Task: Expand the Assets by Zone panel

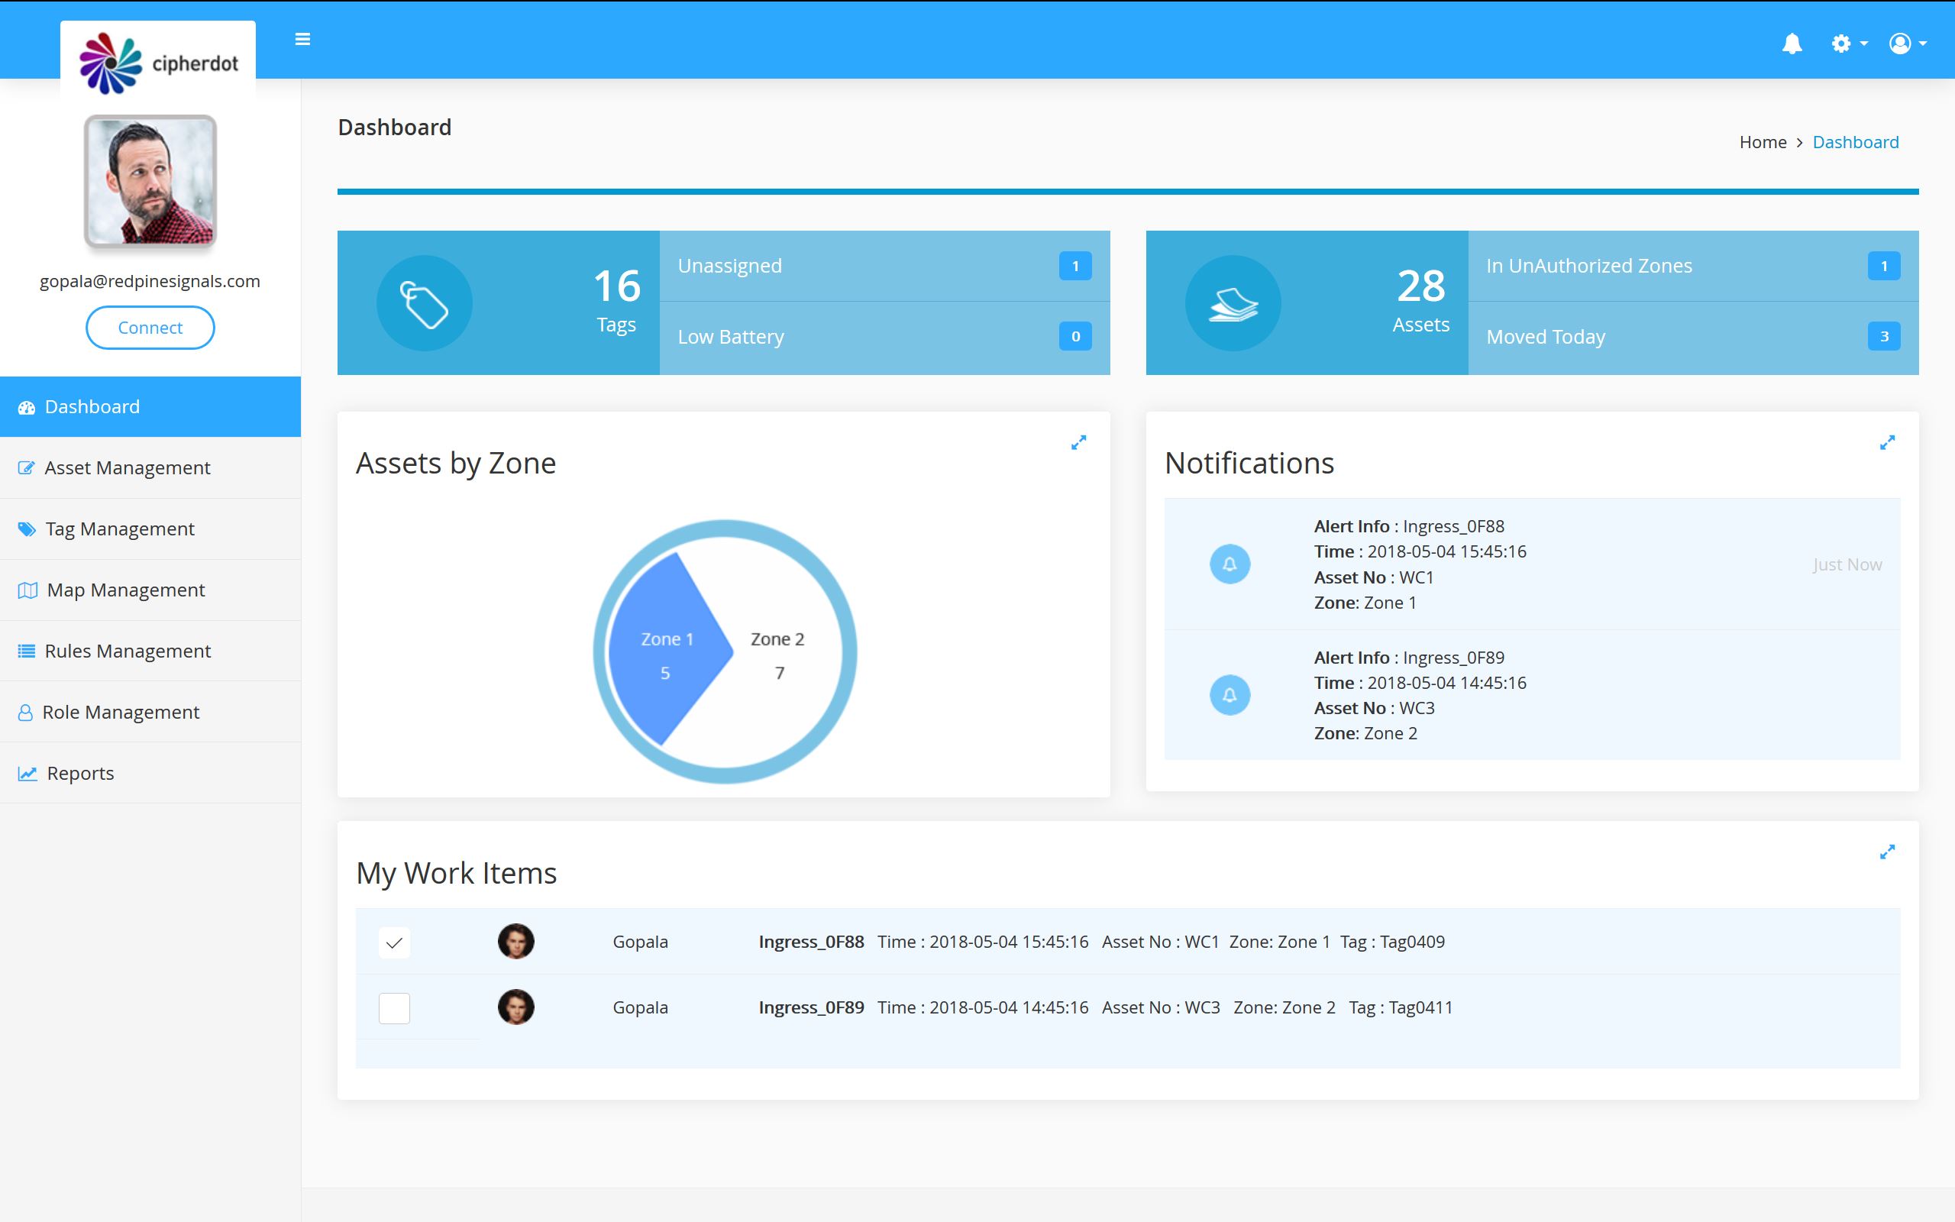Action: 1078,443
